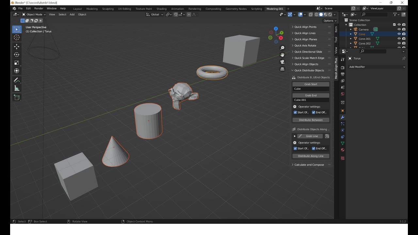The height and width of the screenshot is (235, 418).
Task: Open the Material properties tab icon
Action: tap(343, 150)
